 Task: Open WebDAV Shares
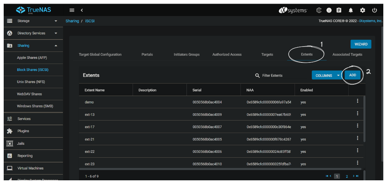[x=29, y=94]
